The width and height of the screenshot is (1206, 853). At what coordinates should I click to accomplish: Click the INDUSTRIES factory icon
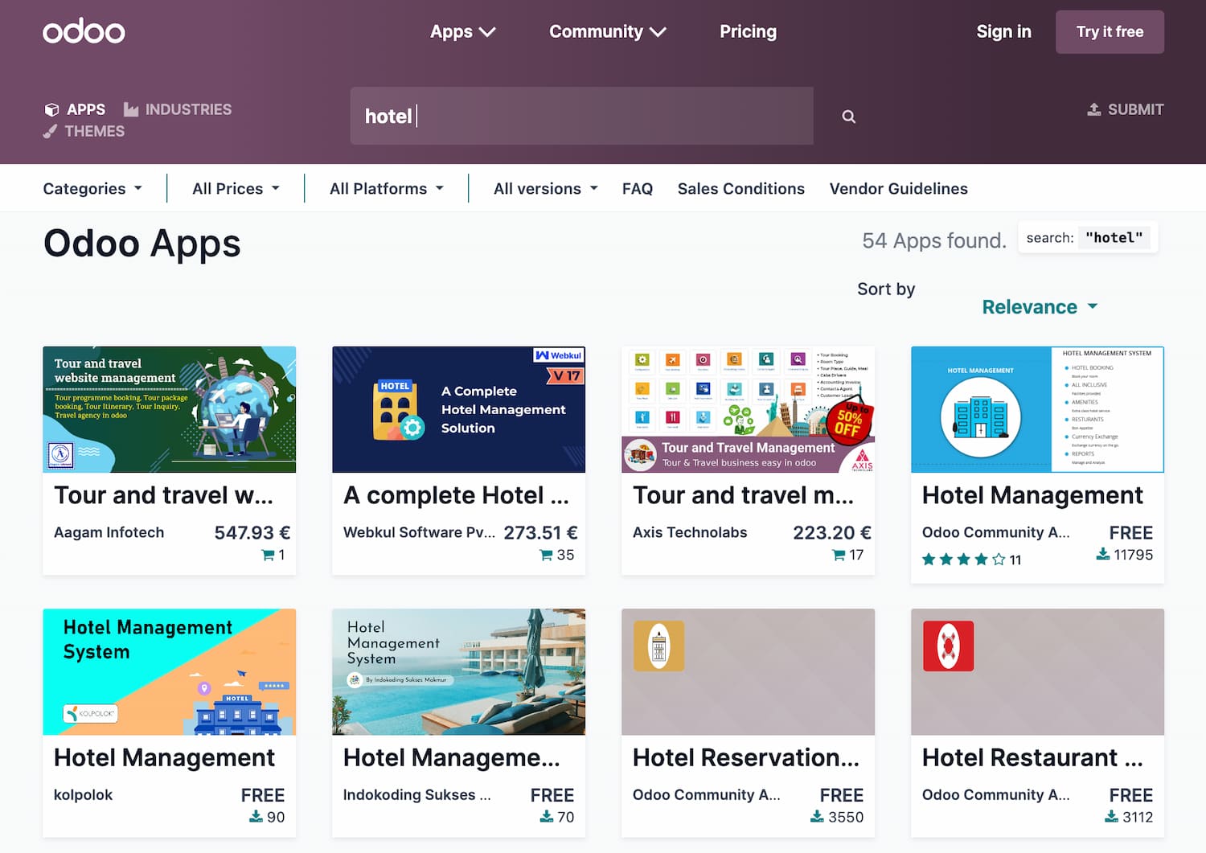tap(131, 109)
